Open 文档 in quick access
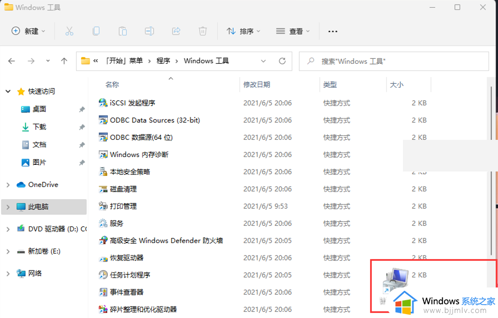 pyautogui.click(x=39, y=145)
